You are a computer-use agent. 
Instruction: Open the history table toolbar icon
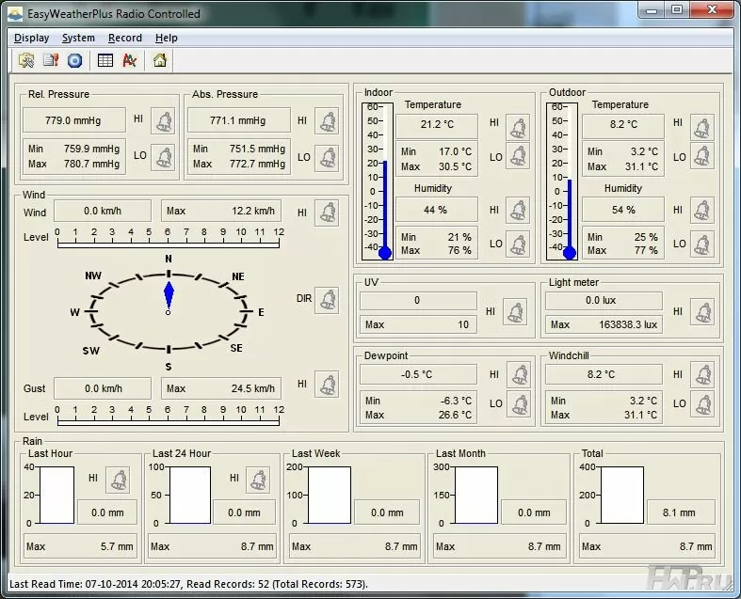click(x=105, y=60)
